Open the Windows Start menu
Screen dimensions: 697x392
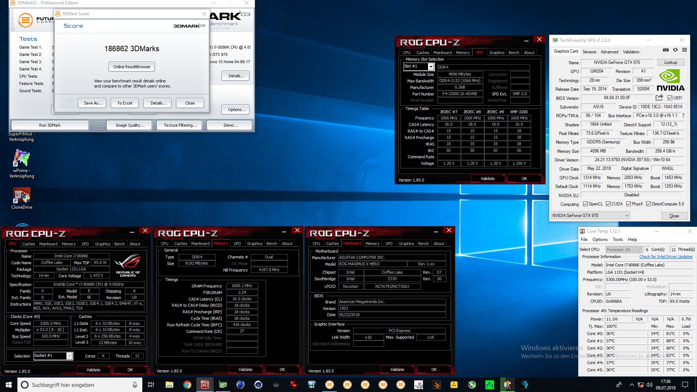(x=9, y=385)
